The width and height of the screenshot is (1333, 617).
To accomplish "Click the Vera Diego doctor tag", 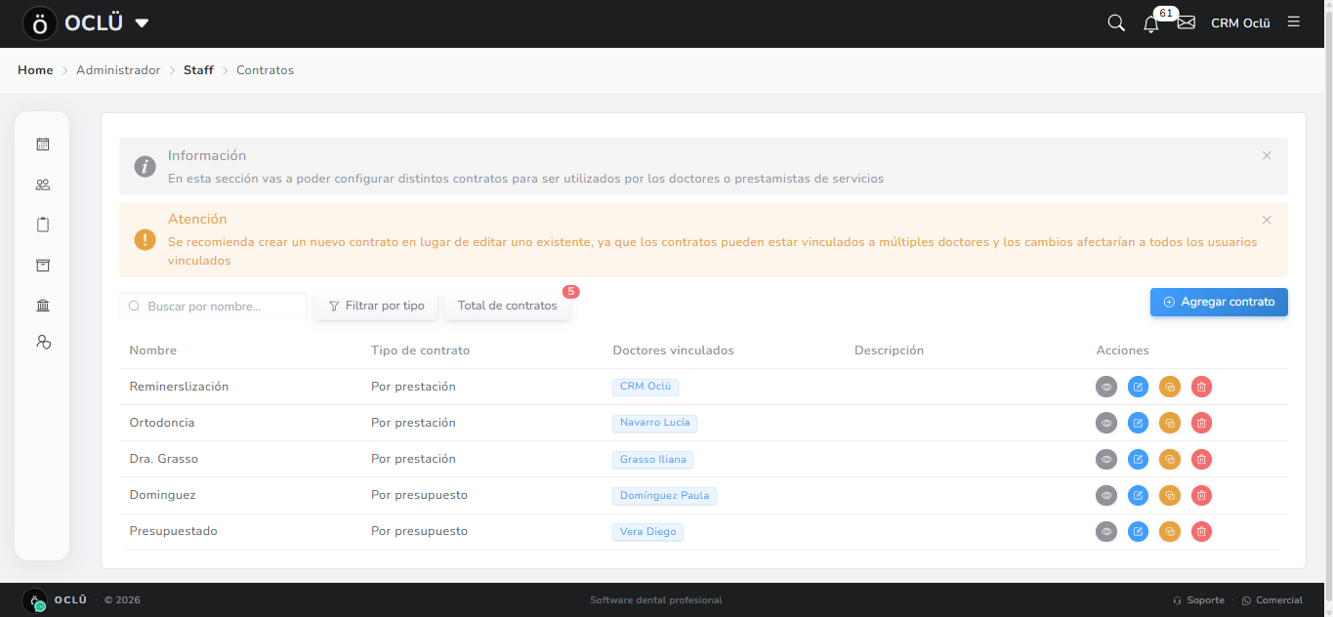I will (x=647, y=532).
